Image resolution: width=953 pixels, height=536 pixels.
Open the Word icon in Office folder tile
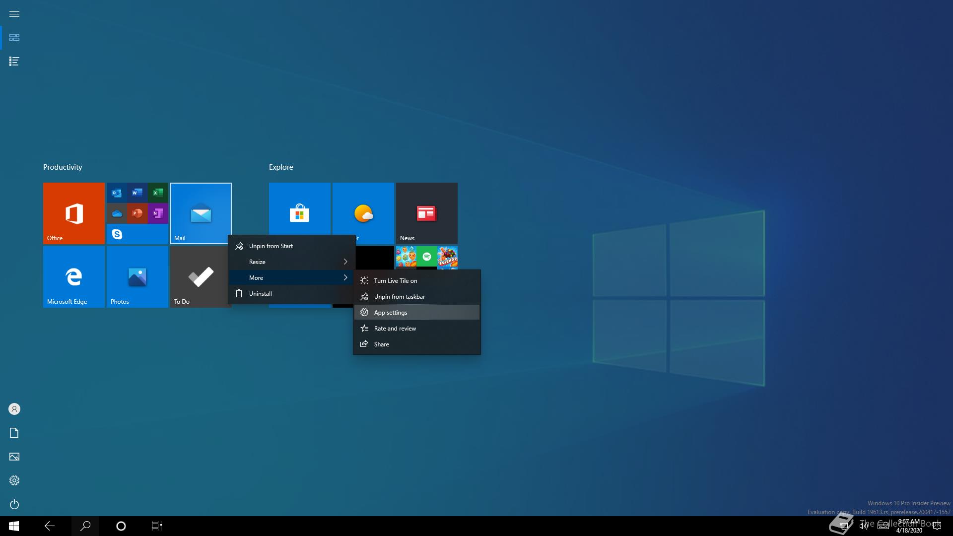point(137,193)
